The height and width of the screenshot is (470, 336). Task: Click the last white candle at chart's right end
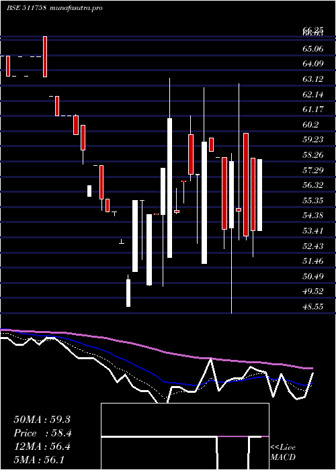click(259, 195)
